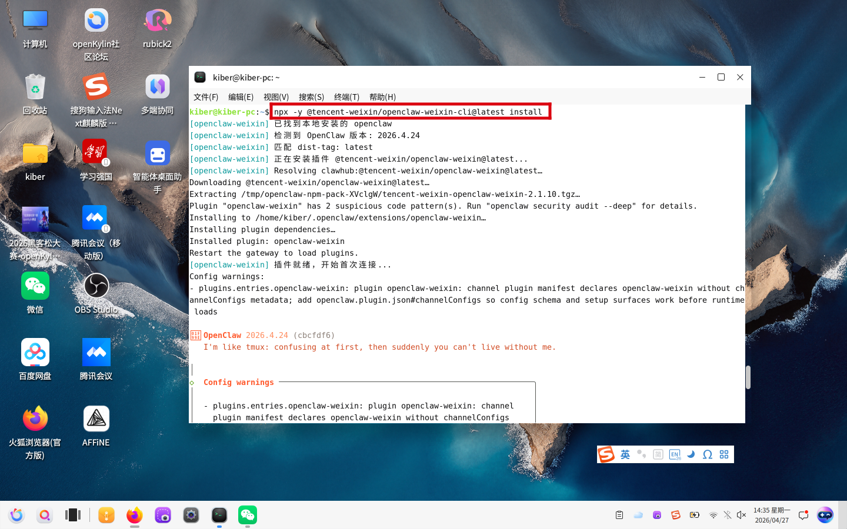The height and width of the screenshot is (529, 847).
Task: Open the openKylin社区论坛 desktop shortcut
Action: point(96,21)
